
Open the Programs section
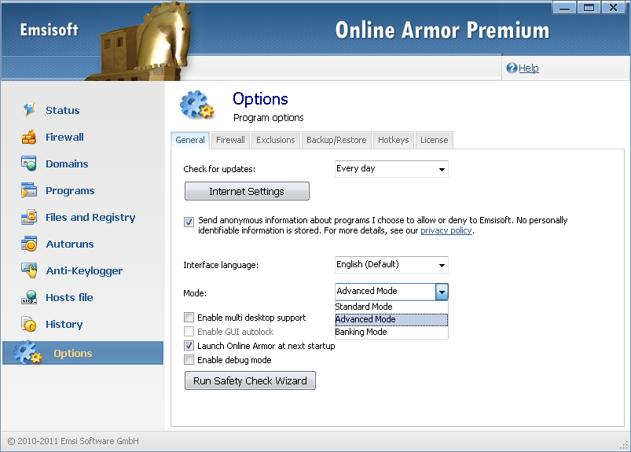coord(70,191)
